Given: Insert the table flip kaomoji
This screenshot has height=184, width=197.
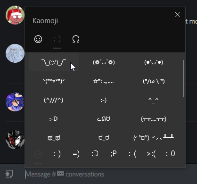Looking at the screenshot, I should [154, 137].
